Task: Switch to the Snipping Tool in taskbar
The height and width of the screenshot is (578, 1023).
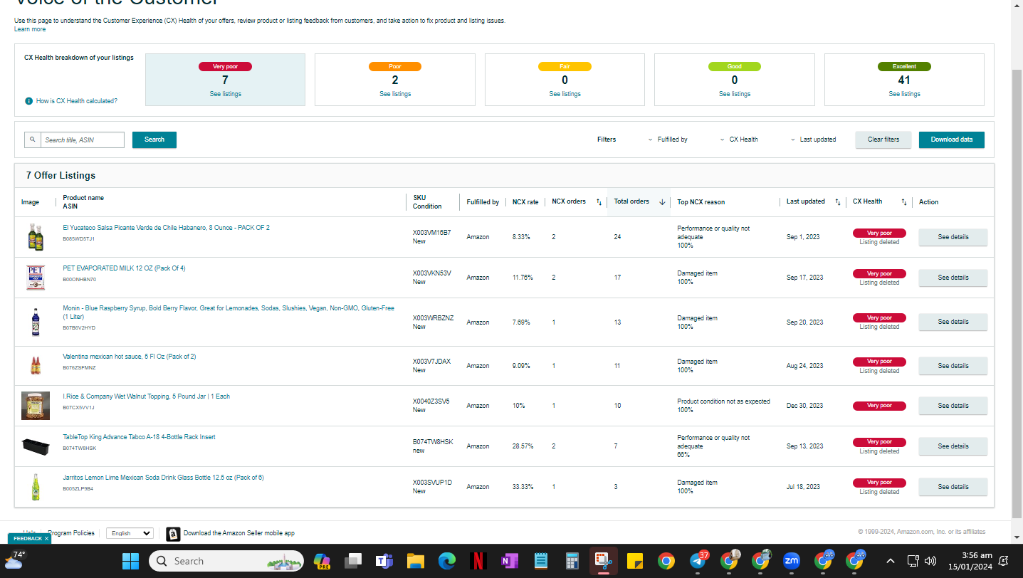Action: (x=604, y=561)
